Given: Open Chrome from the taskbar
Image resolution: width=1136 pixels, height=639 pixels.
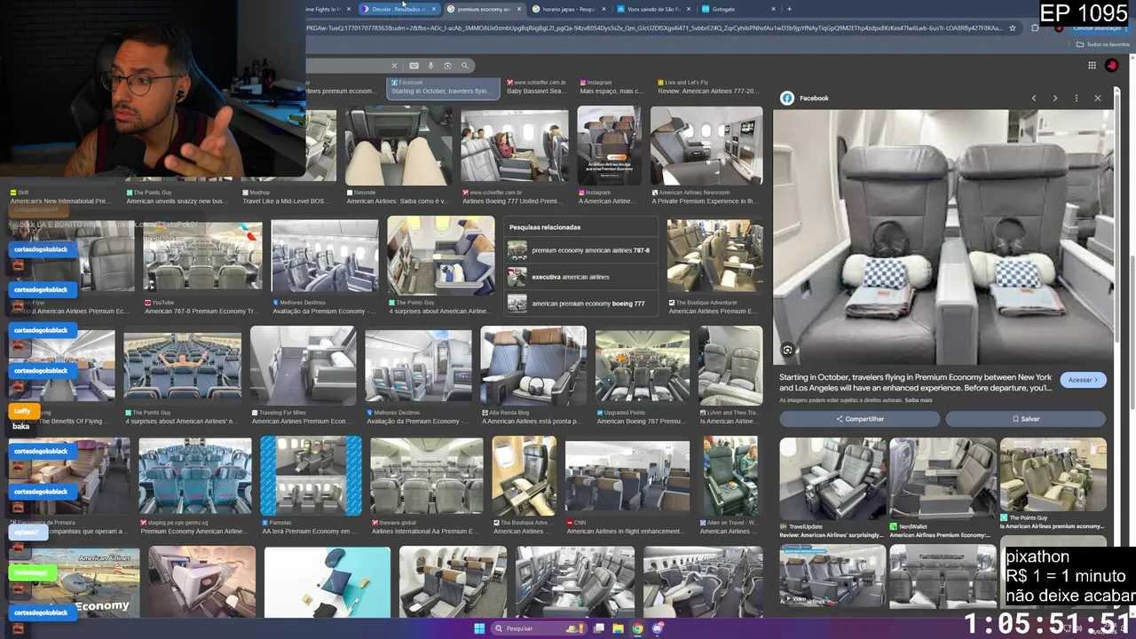Looking at the screenshot, I should 637,628.
